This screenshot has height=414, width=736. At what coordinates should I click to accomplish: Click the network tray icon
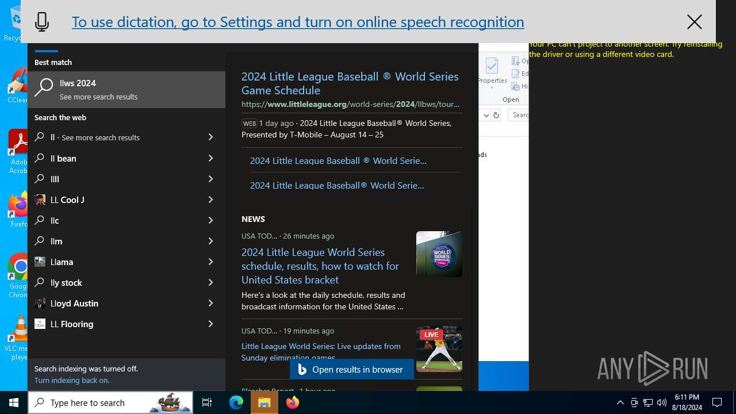(648, 402)
